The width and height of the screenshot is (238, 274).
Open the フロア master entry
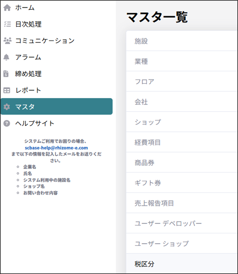point(144,82)
